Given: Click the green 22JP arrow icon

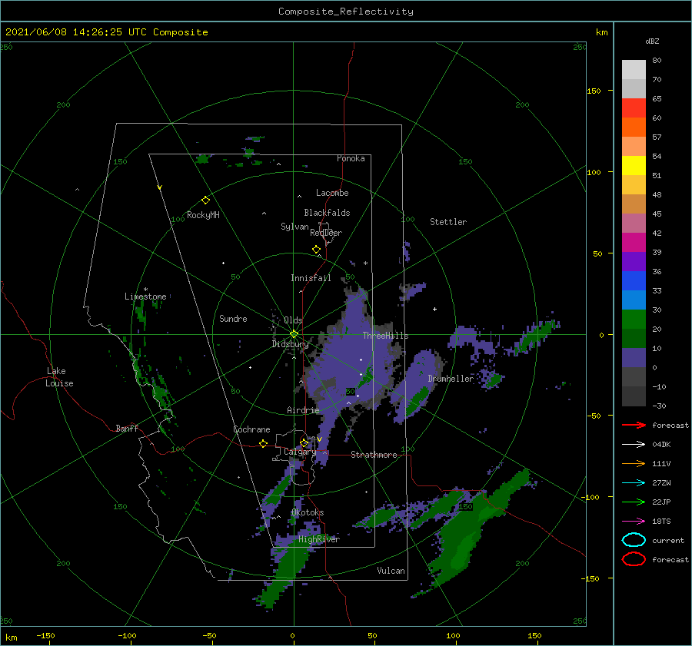Looking at the screenshot, I should click(x=634, y=502).
